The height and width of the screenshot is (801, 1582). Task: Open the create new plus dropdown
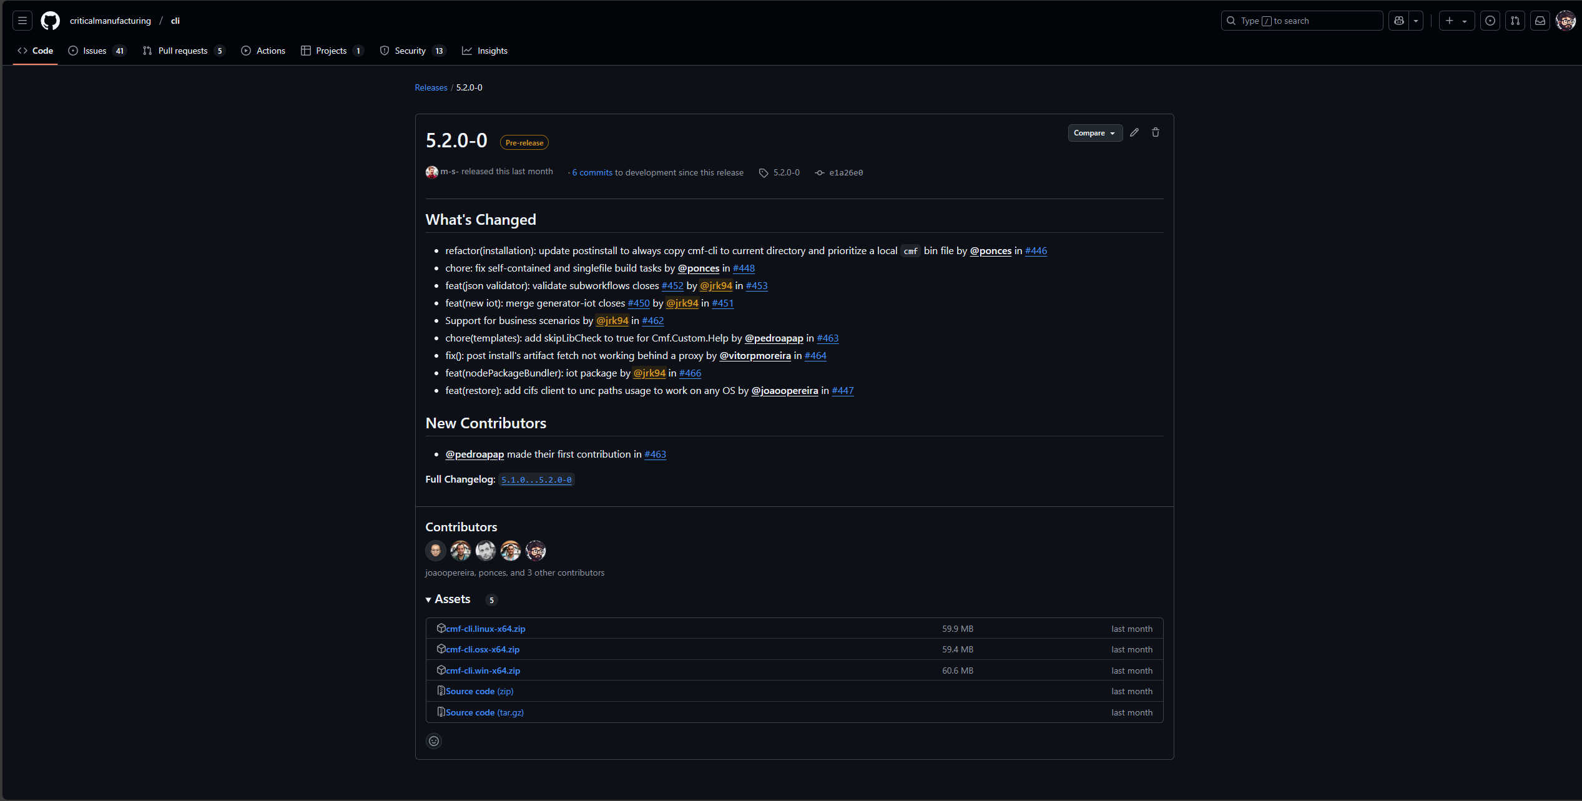point(1456,20)
